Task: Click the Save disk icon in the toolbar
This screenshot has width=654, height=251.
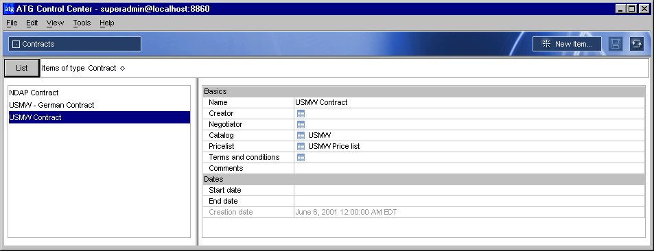Action: point(615,44)
